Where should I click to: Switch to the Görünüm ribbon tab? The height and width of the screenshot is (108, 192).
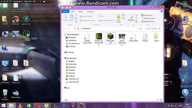click(x=90, y=11)
